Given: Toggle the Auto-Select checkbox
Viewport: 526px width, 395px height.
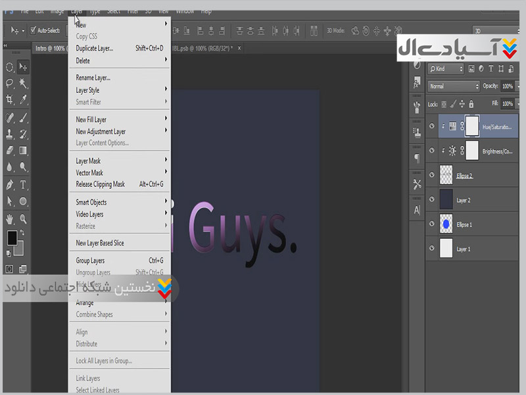Looking at the screenshot, I should pyautogui.click(x=34, y=30).
